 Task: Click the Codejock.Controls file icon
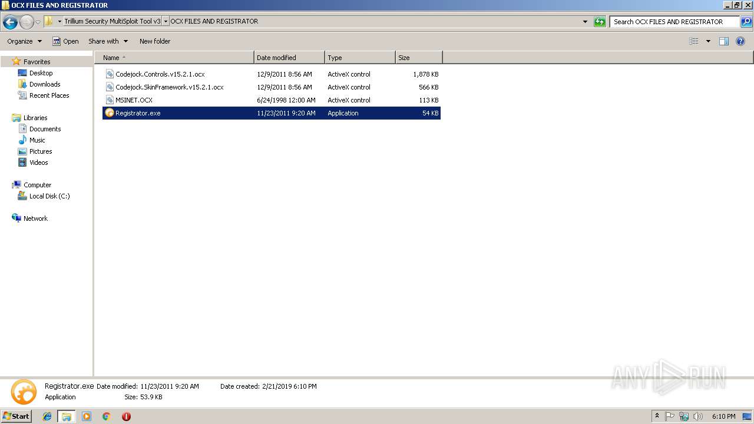(110, 74)
